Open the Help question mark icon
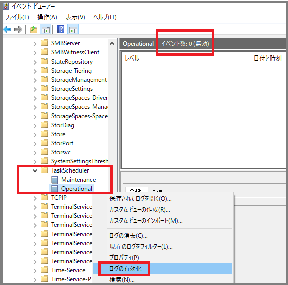Screen dimensions: 288x285 point(61,29)
